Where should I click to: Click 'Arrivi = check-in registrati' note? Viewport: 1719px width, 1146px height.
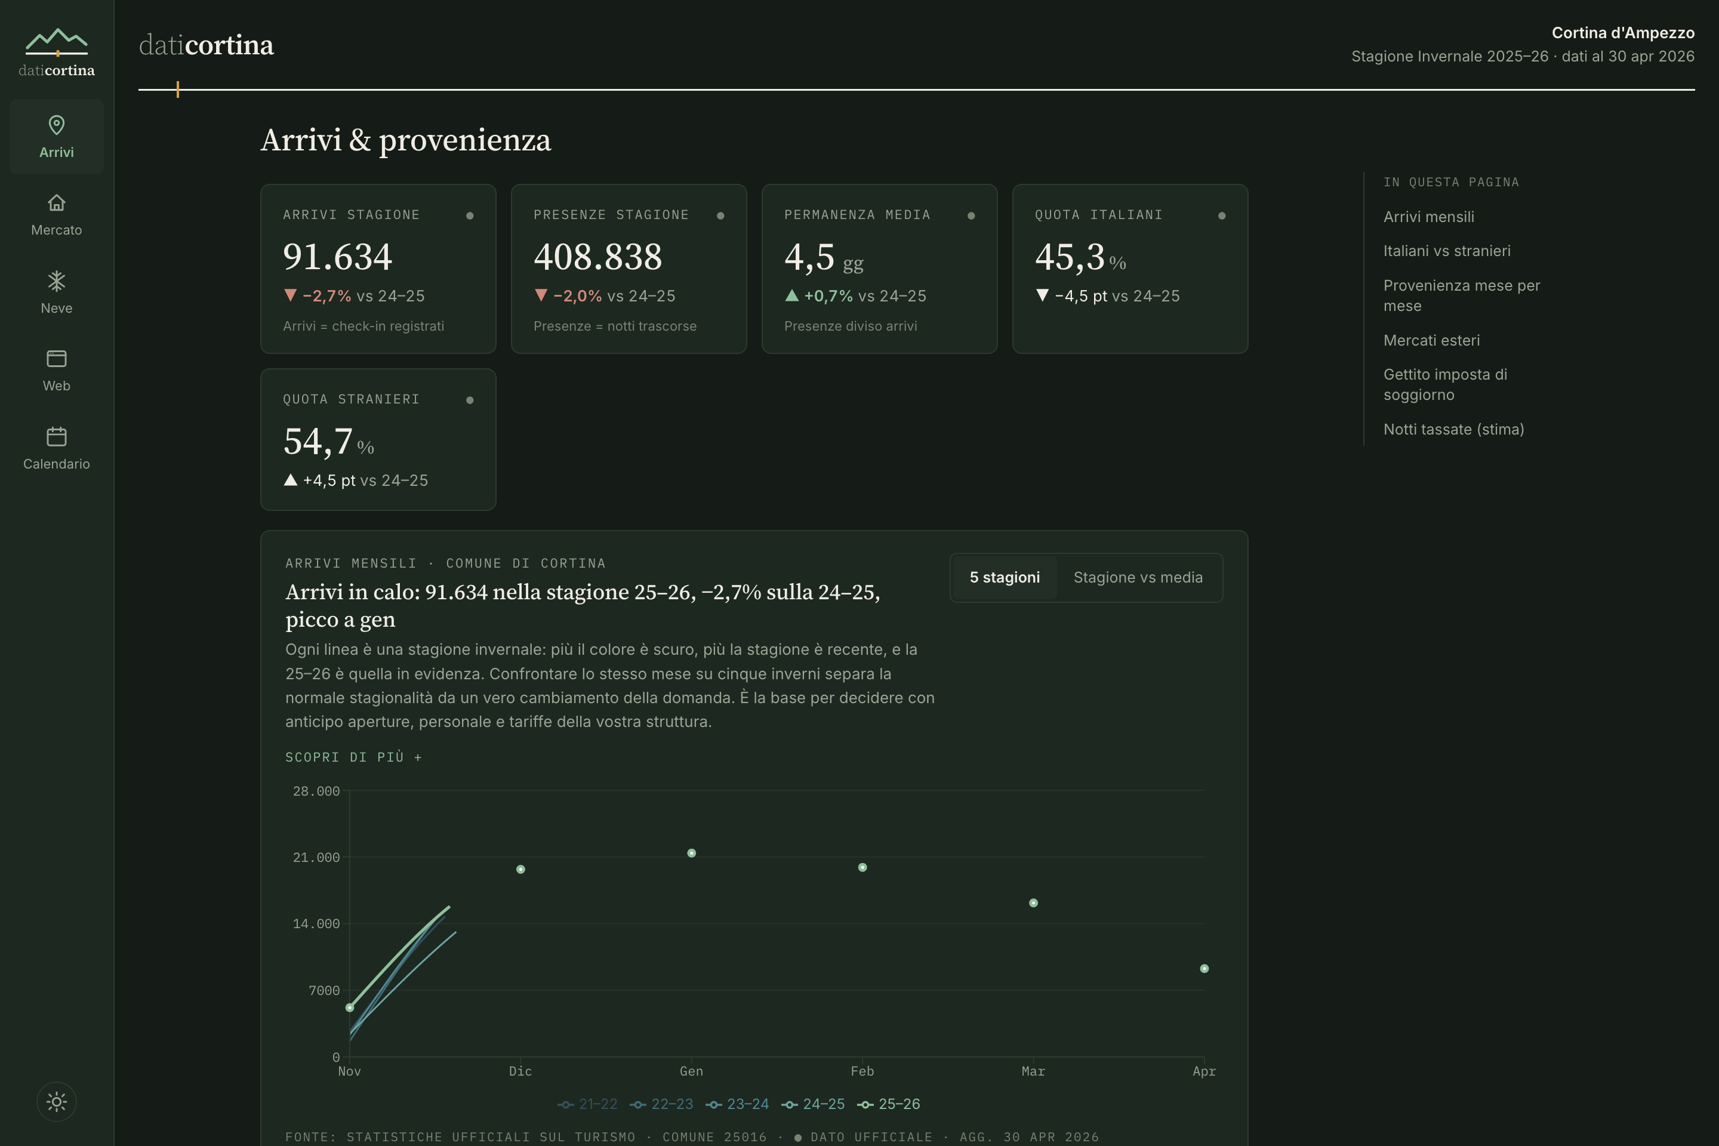point(363,326)
